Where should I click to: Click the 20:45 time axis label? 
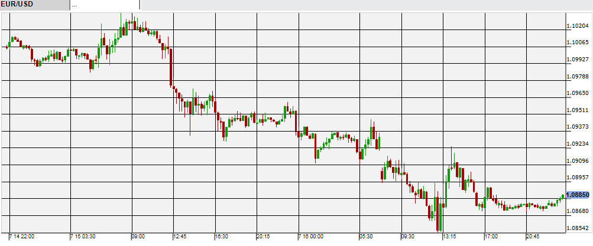coord(533,237)
